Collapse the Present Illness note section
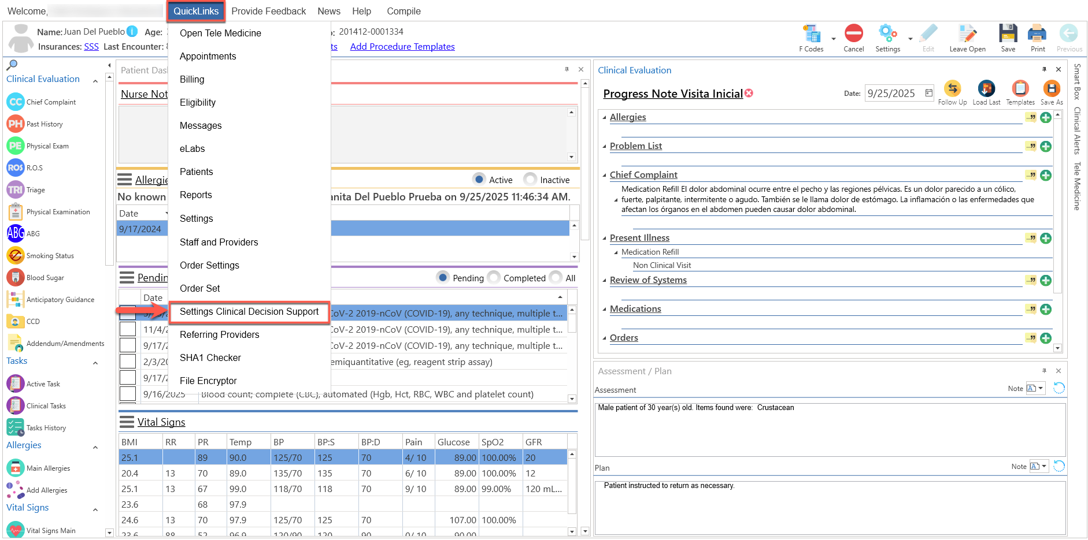The width and height of the screenshot is (1088, 540). click(605, 239)
